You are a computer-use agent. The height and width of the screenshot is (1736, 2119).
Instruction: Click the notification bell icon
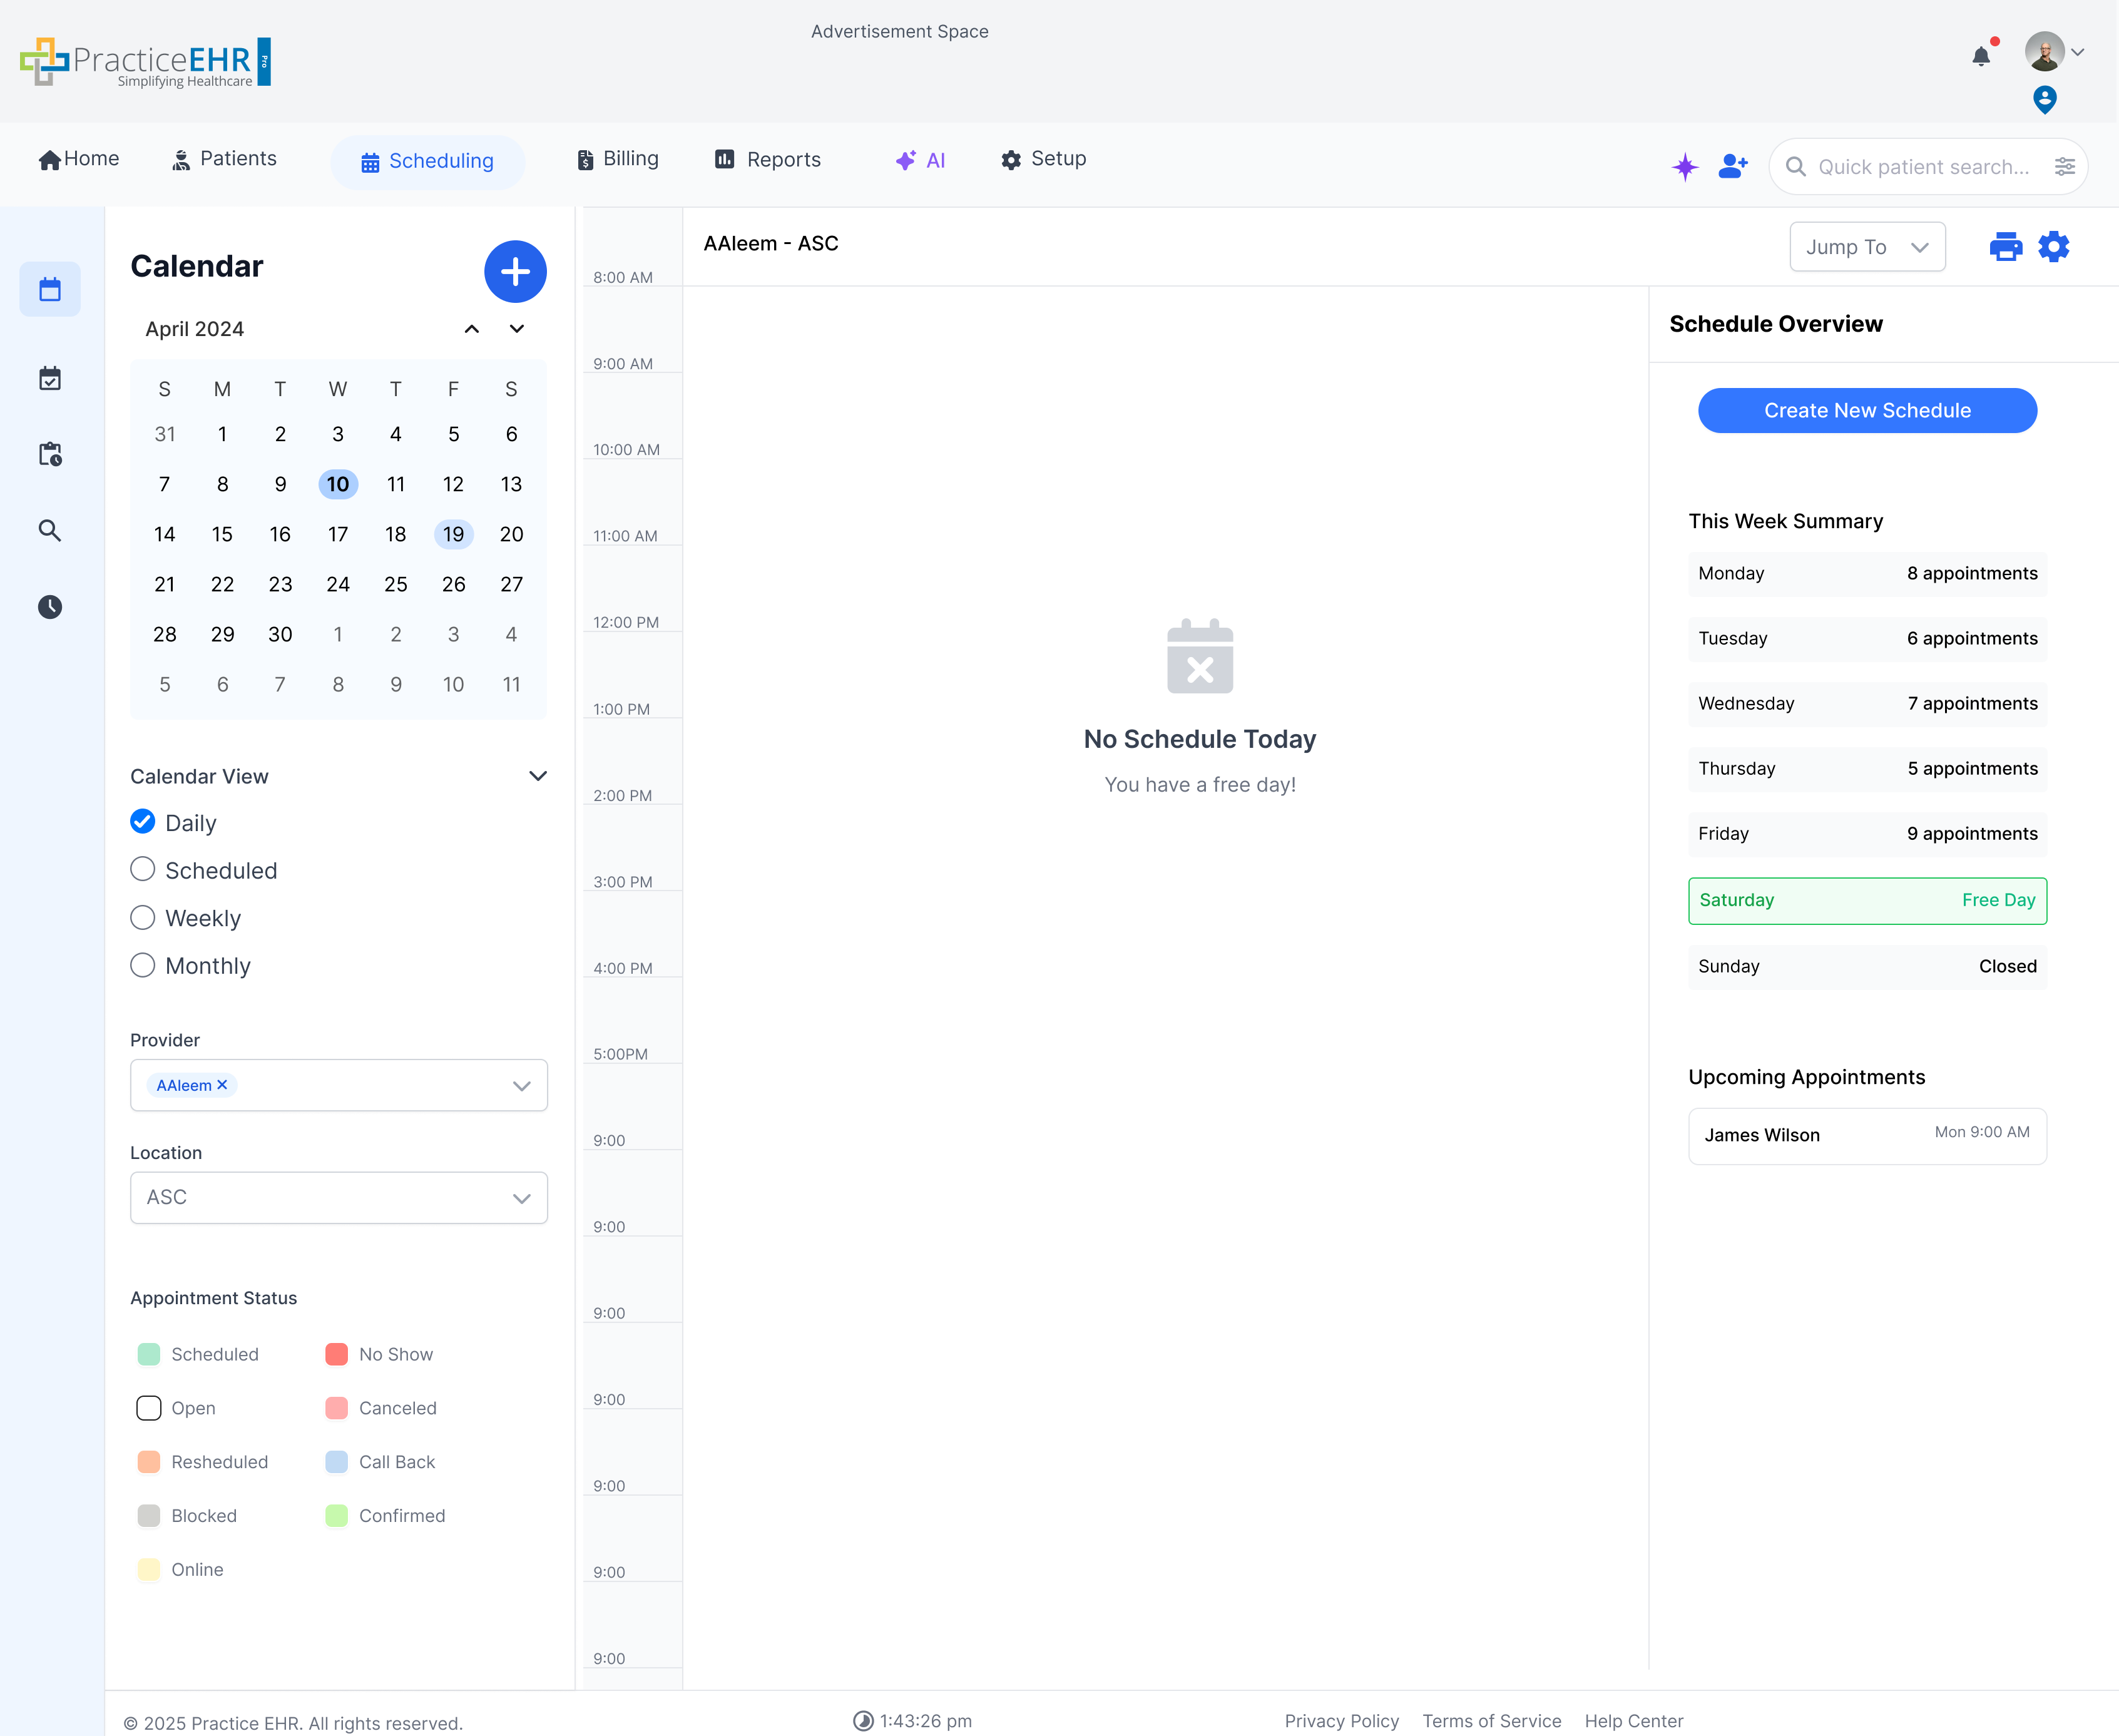tap(1980, 56)
